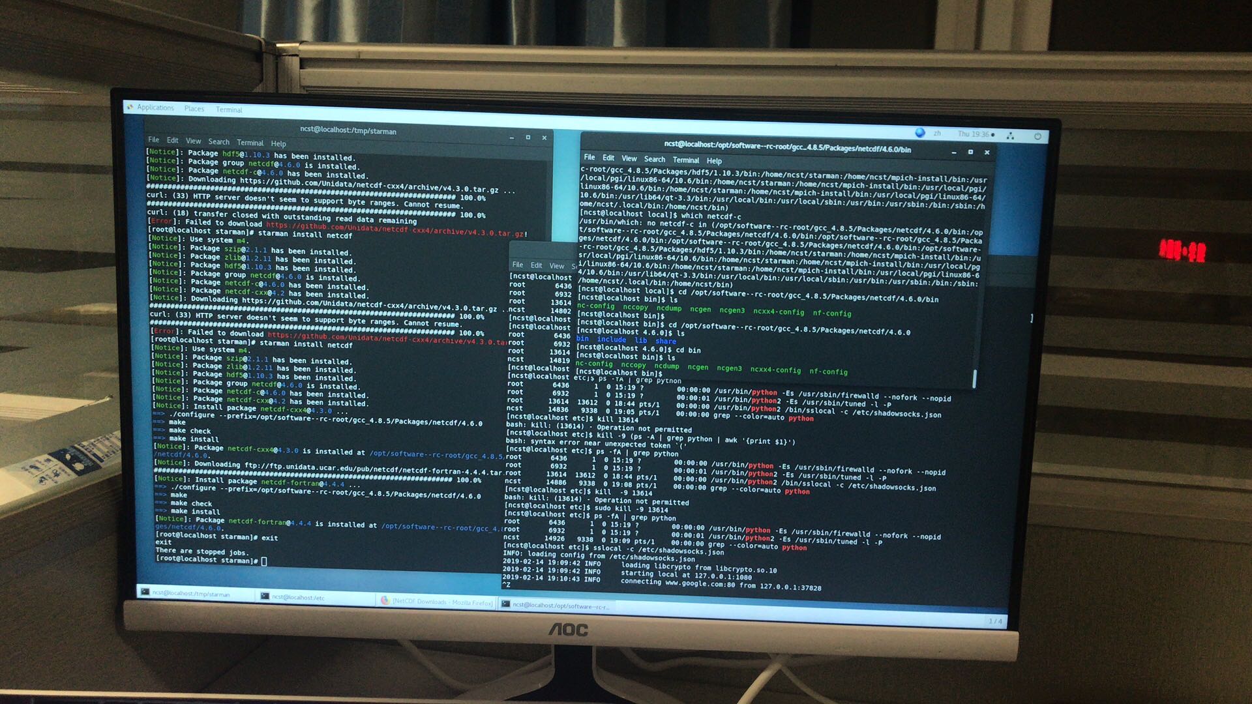Click the Firefox icon in the taskbar
Screen dimensions: 1252x704
[x=385, y=600]
